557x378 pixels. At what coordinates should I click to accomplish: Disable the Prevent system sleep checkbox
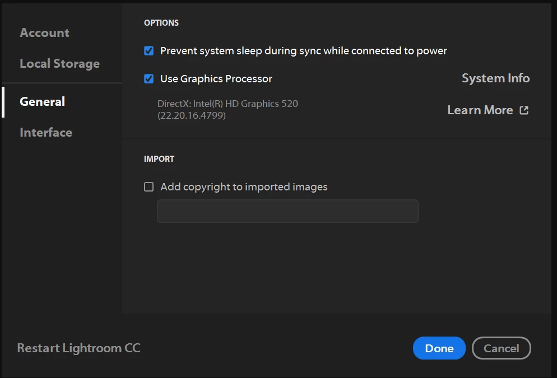[148, 51]
